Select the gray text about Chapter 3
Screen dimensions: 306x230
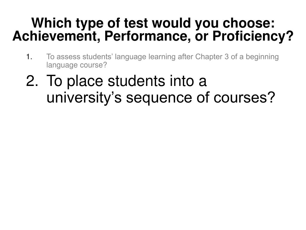[x=162, y=61]
